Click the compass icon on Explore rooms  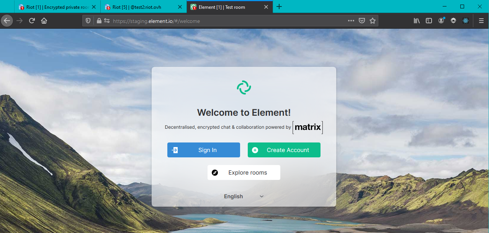tap(215, 173)
